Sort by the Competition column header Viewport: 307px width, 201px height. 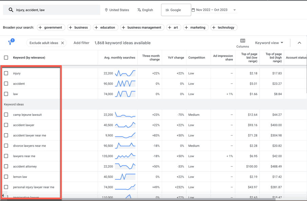[196, 58]
